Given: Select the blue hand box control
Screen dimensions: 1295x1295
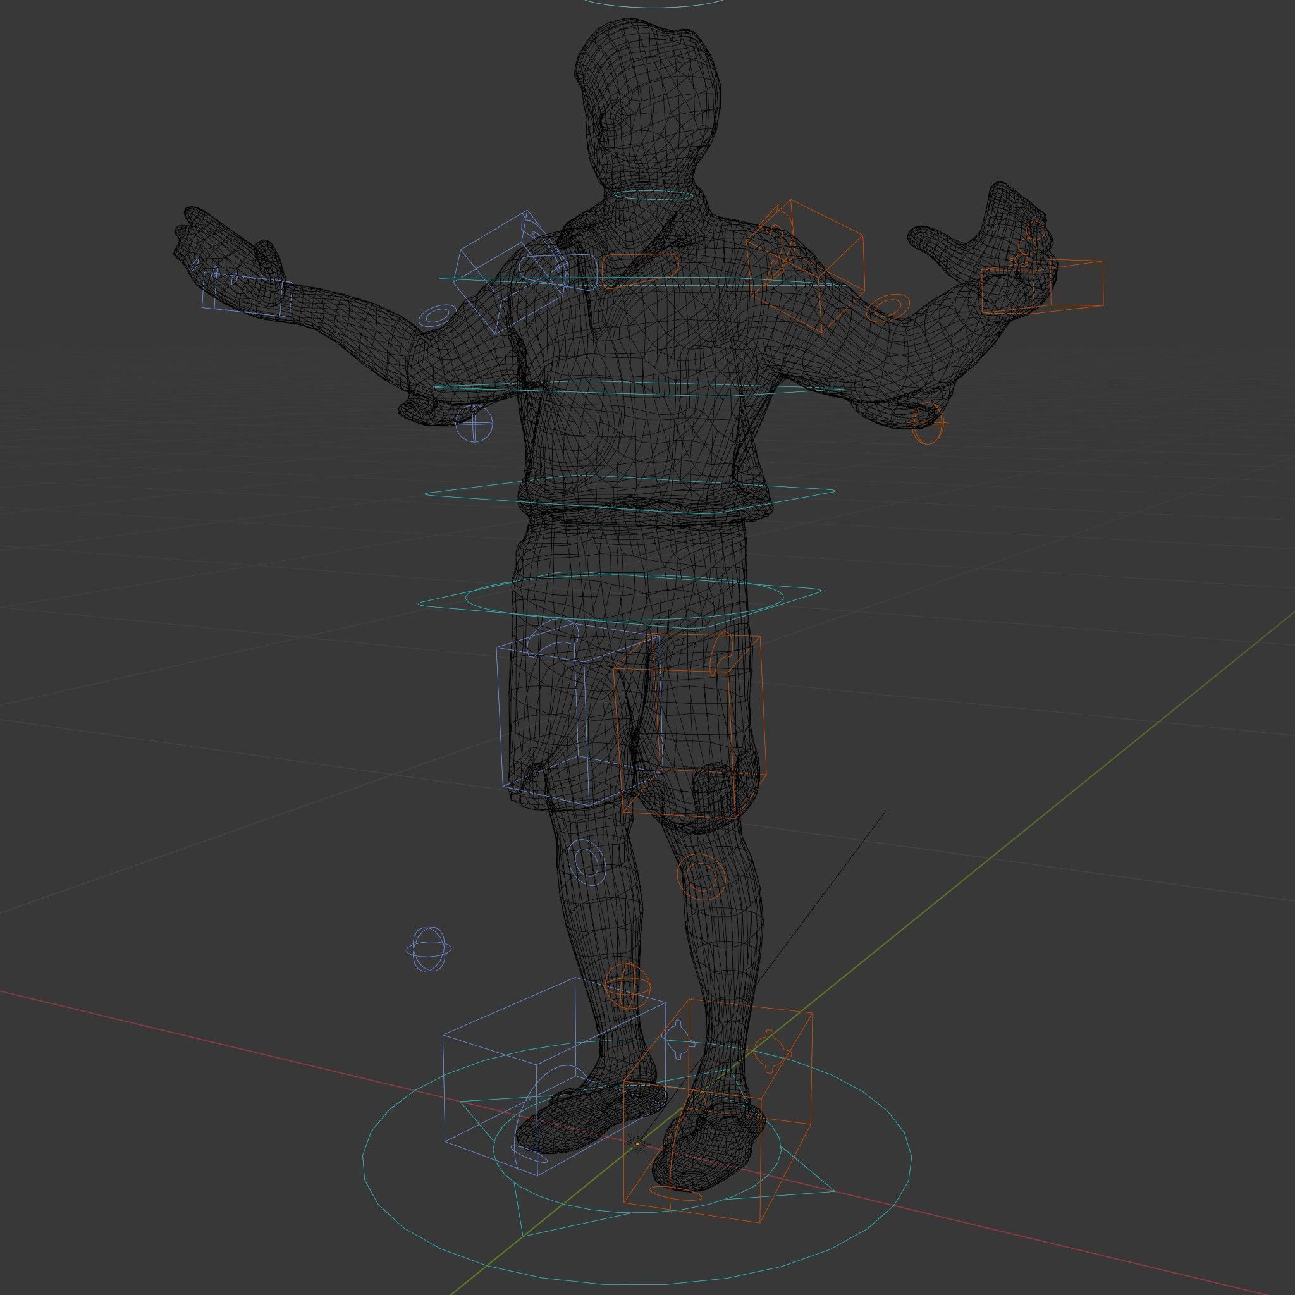Looking at the screenshot, I should [x=247, y=295].
